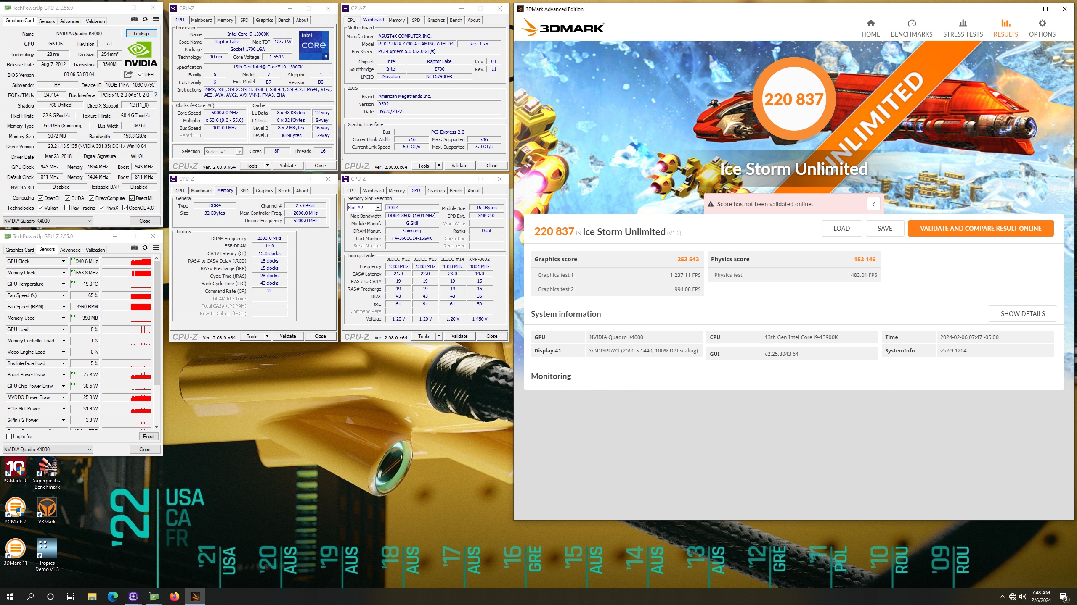Open Tropics Demo v1.3 desktop shortcut
Image resolution: width=1077 pixels, height=605 pixels.
click(x=47, y=555)
